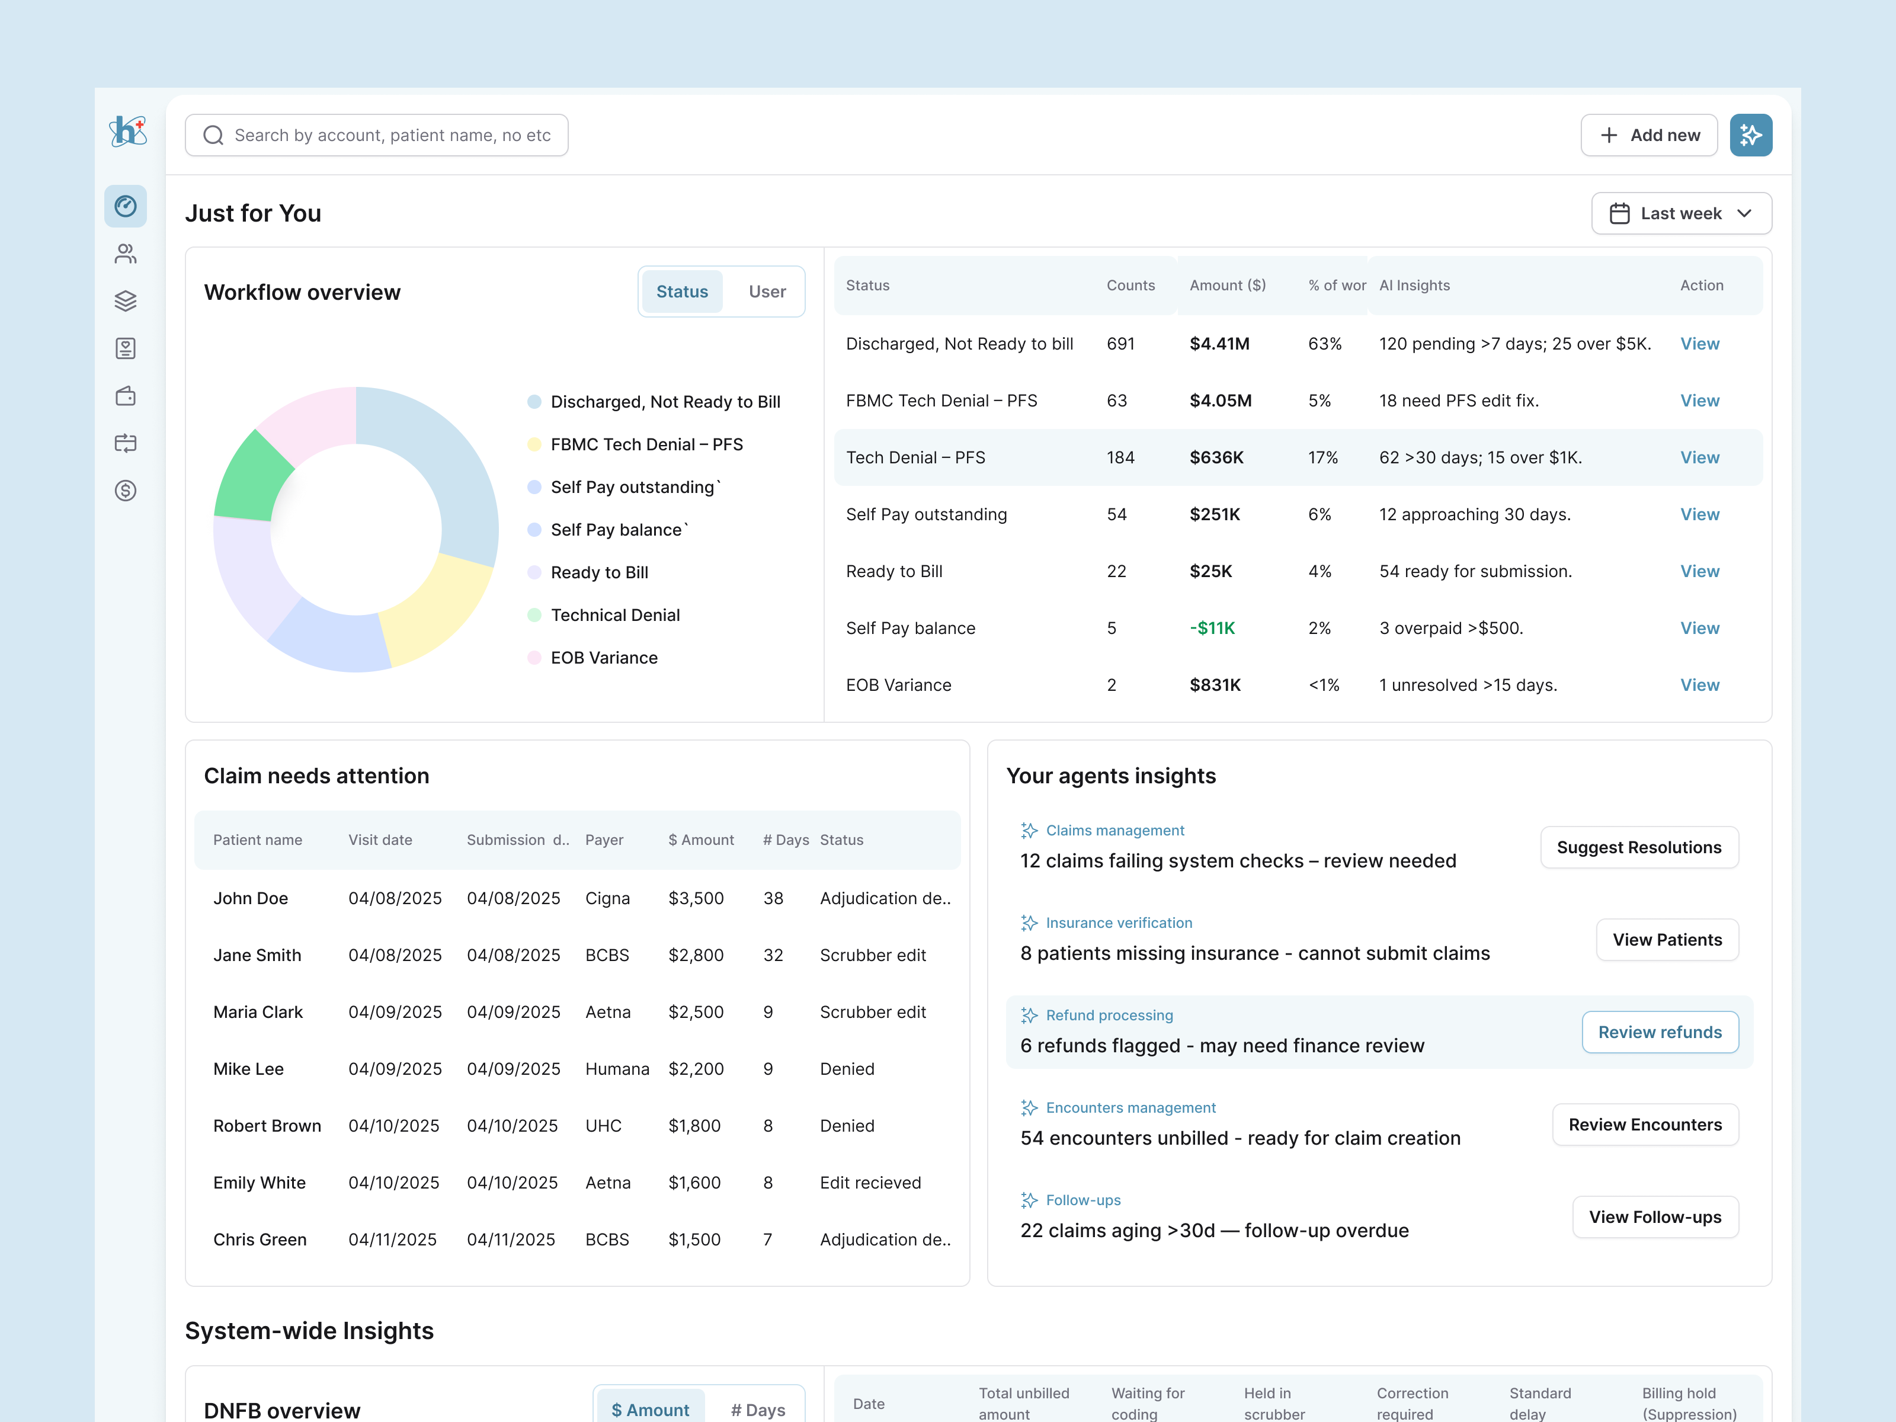Open the claims layers section in the sidebar
The image size is (1896, 1422).
(125, 301)
